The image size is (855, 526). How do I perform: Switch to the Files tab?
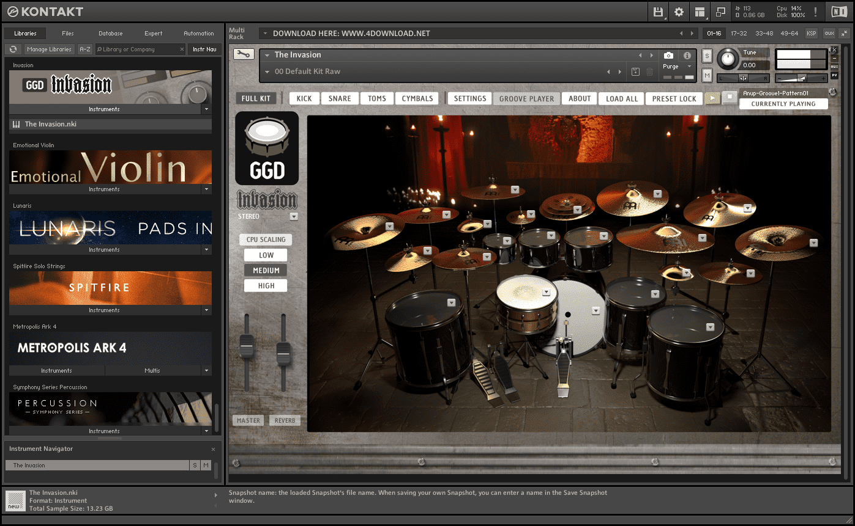[68, 33]
